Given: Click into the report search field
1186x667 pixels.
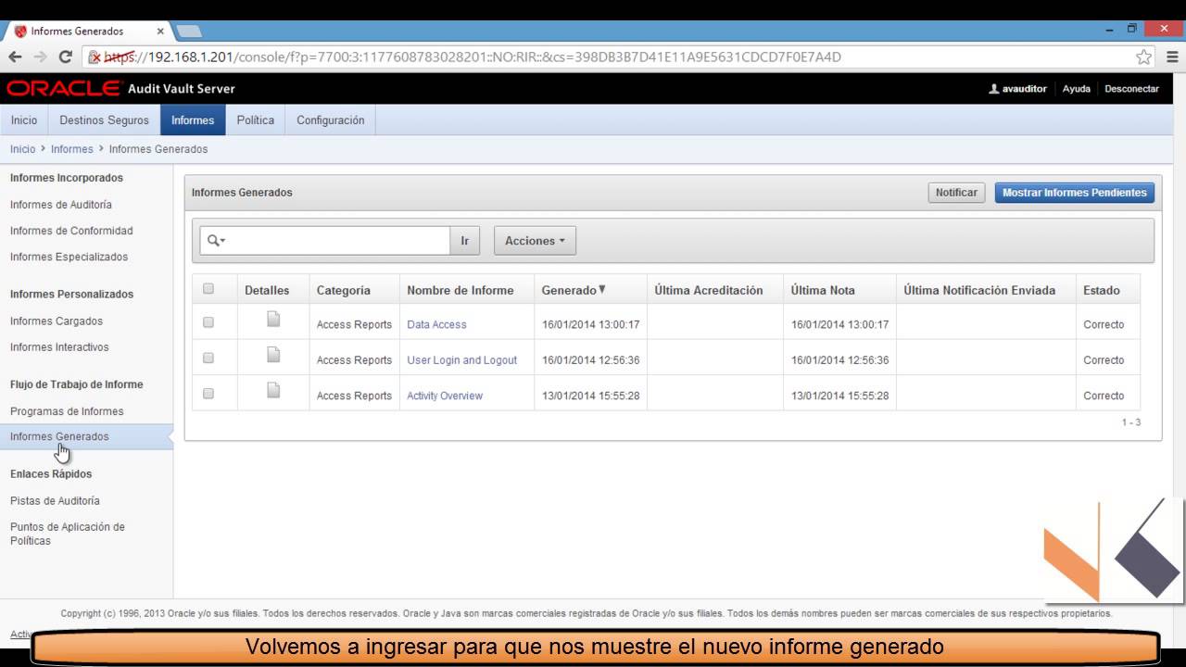Looking at the screenshot, I should pos(338,241).
